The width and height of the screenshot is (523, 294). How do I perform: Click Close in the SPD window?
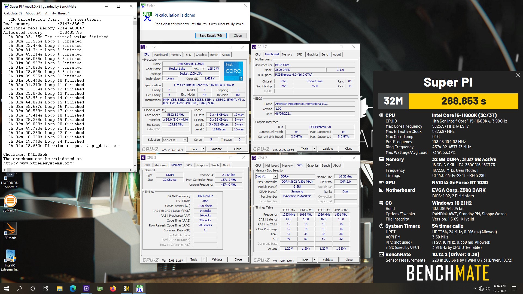tap(349, 260)
